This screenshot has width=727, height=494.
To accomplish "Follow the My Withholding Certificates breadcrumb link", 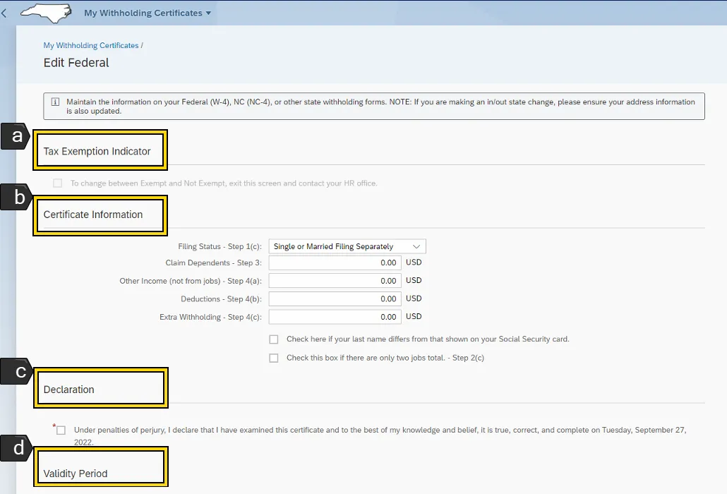I will 91,45.
